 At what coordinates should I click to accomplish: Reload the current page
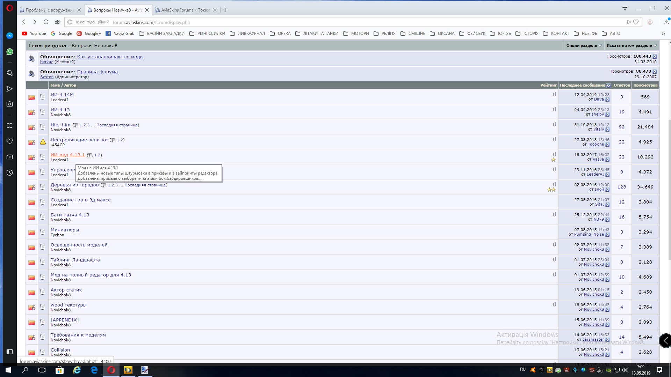tap(46, 22)
